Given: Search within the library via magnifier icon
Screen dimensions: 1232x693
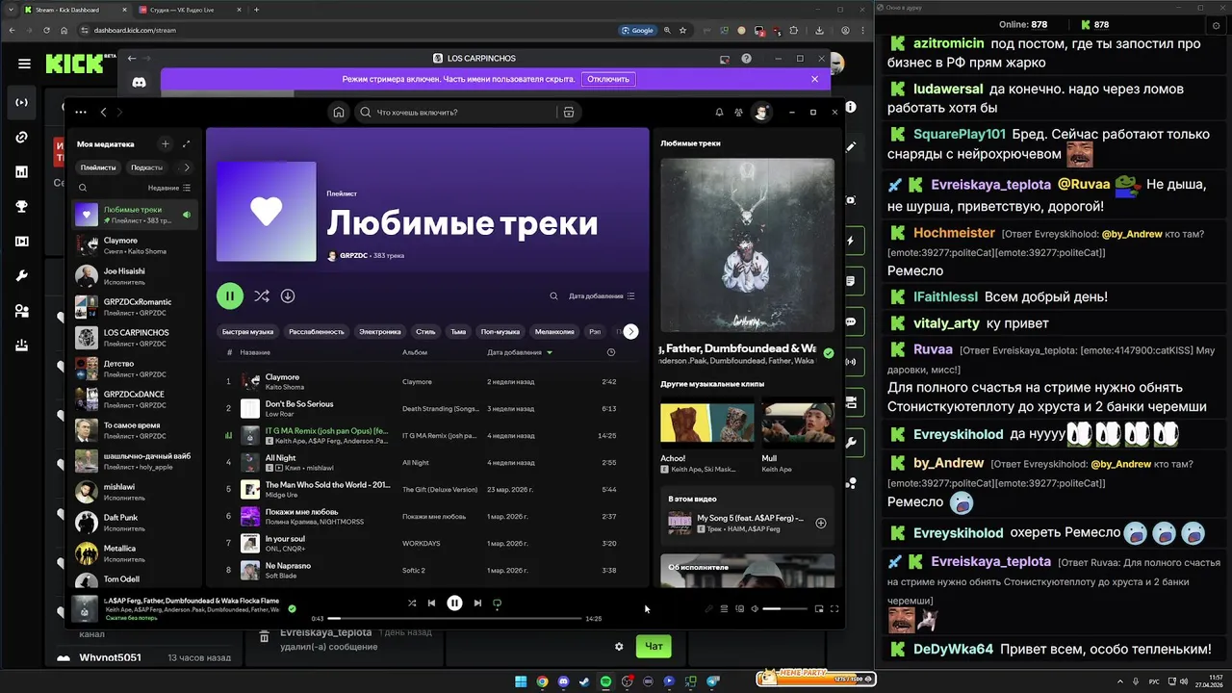Looking at the screenshot, I should [83, 189].
